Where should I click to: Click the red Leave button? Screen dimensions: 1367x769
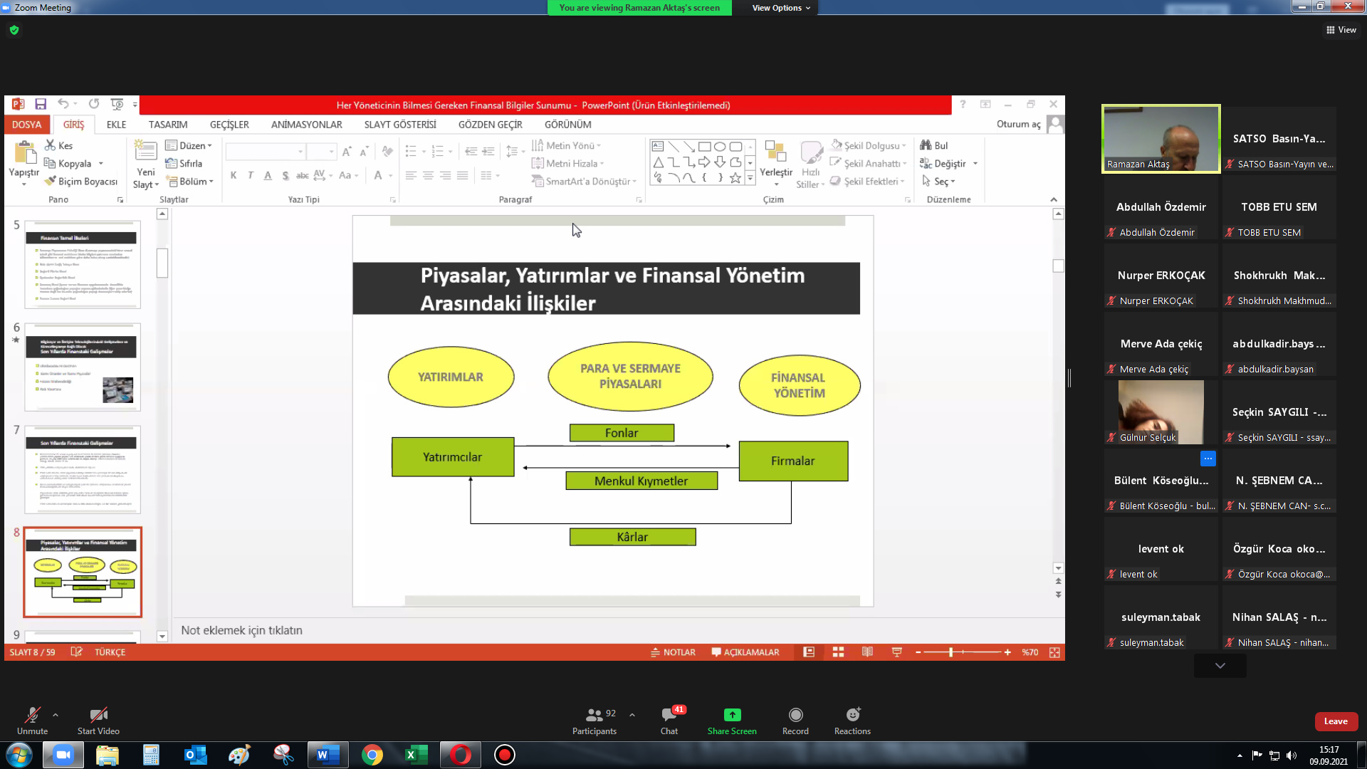(x=1335, y=721)
